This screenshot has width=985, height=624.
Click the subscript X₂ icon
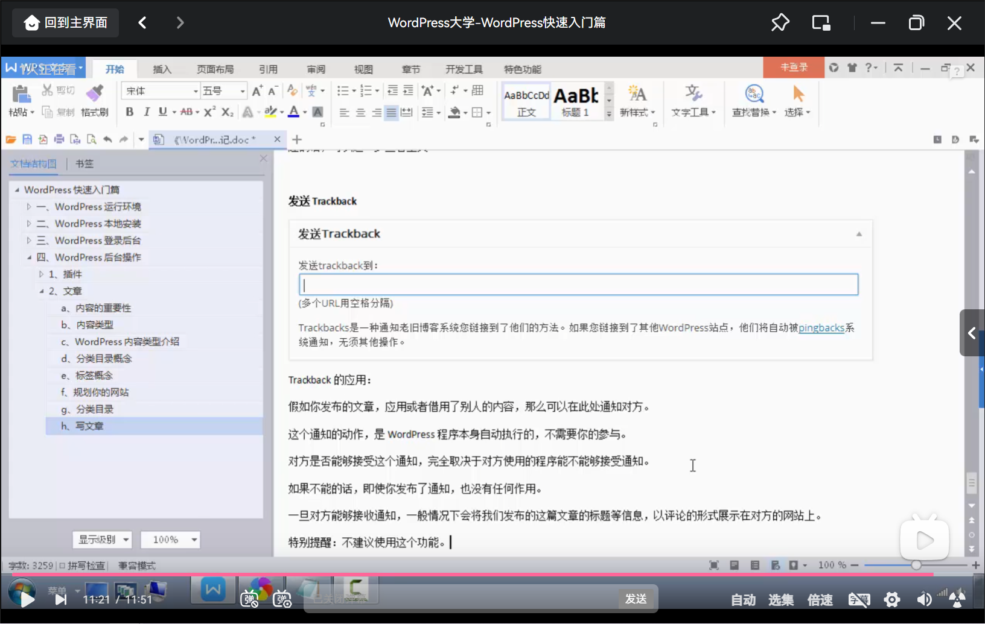[228, 112]
